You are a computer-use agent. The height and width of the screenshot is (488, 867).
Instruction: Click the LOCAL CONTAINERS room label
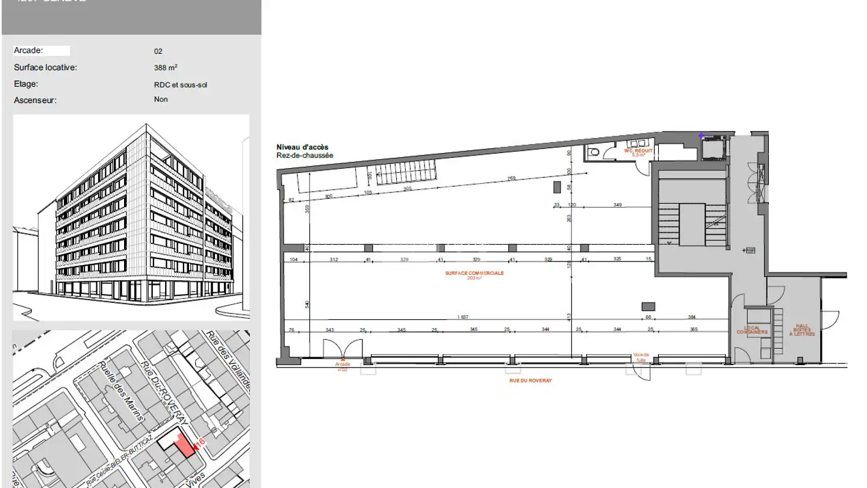[752, 330]
